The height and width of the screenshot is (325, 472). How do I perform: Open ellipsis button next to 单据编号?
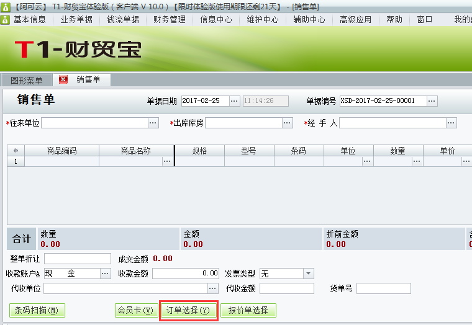click(x=432, y=101)
